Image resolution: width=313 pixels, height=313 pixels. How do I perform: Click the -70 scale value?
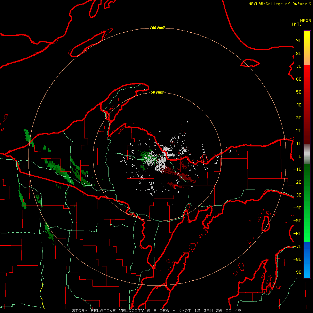[x=297, y=247]
